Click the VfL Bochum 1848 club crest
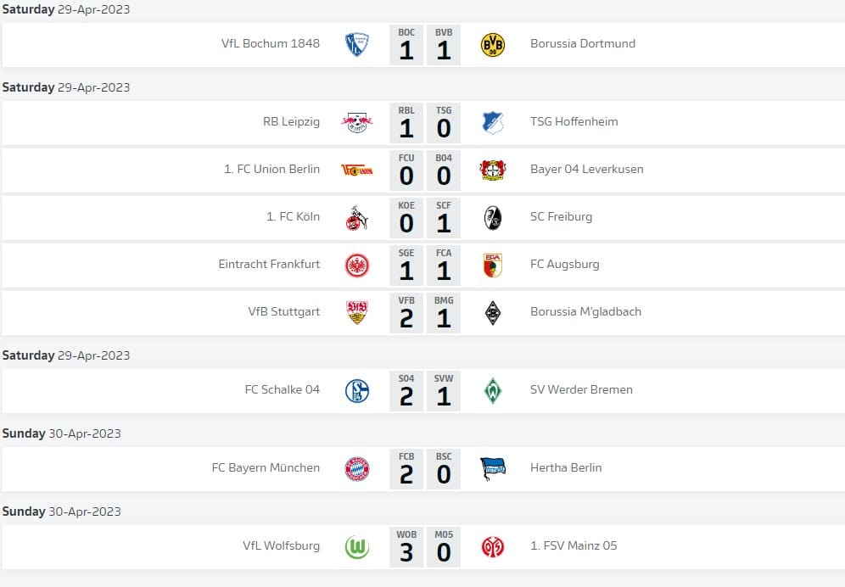 click(357, 45)
